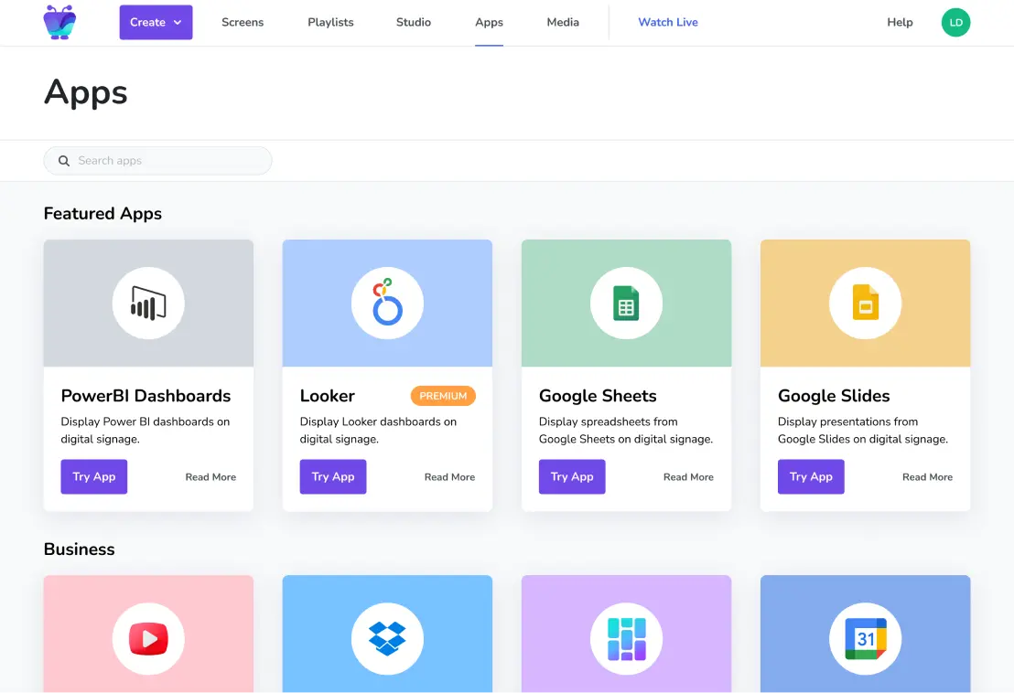The width and height of the screenshot is (1014, 693).
Task: Click the PowerBI Dashboards icon
Action: tap(148, 303)
